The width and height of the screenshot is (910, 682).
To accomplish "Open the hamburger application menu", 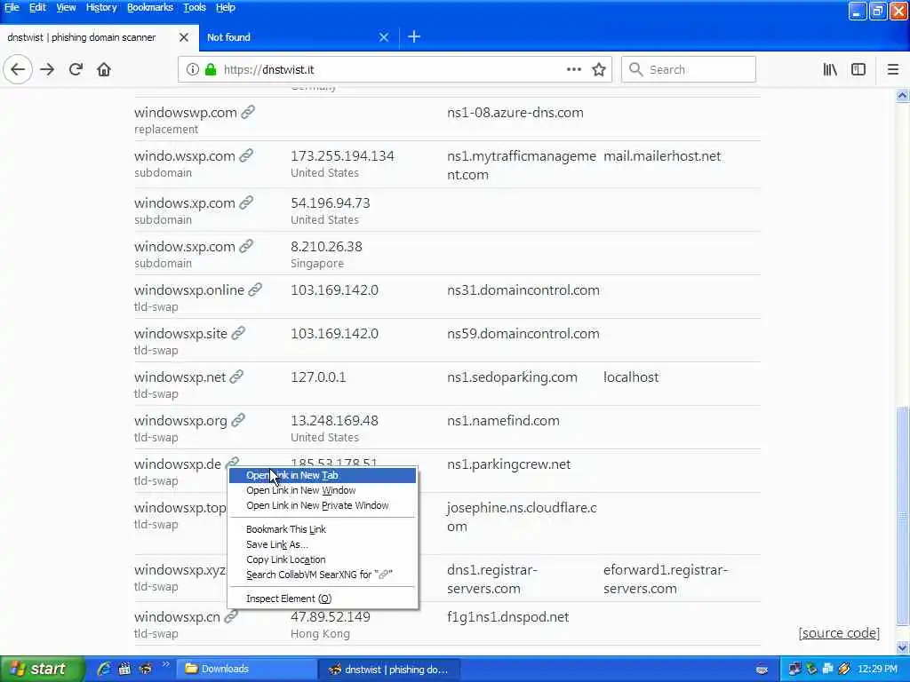I will (892, 69).
